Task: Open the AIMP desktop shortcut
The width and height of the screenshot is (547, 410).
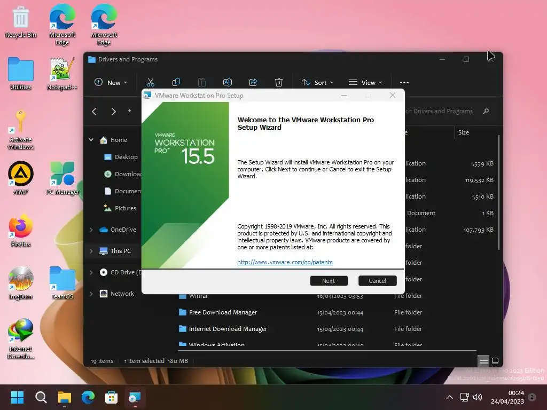Action: 21,178
